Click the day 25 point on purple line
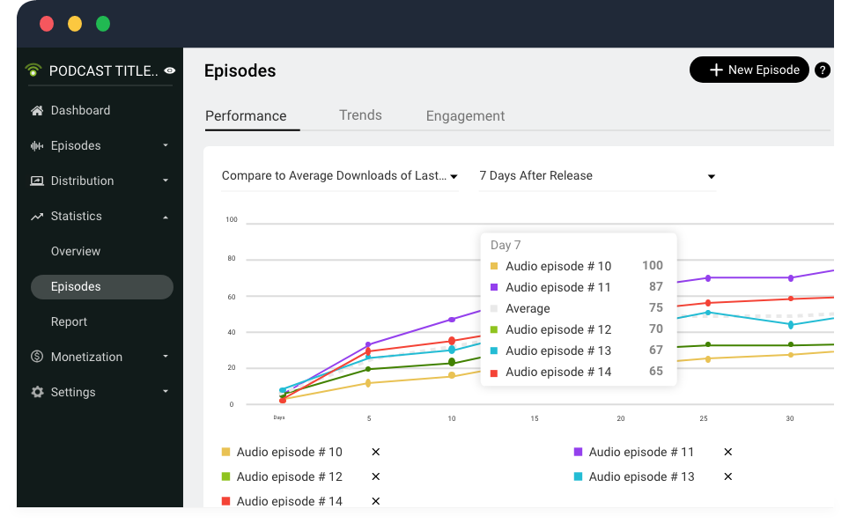Viewport: 849px width, 524px height. coord(707,278)
